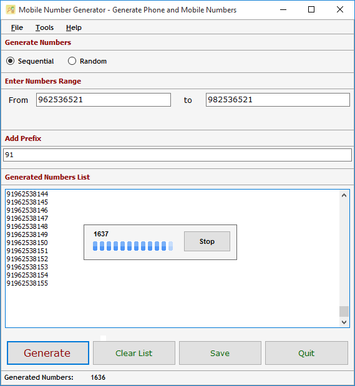Open the File menu

point(17,27)
